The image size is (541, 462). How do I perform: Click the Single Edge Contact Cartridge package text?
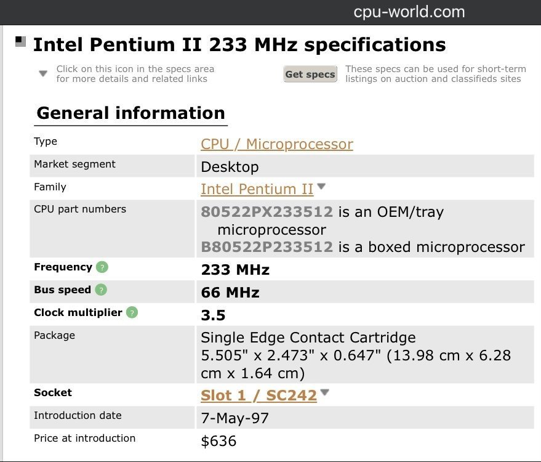(308, 338)
